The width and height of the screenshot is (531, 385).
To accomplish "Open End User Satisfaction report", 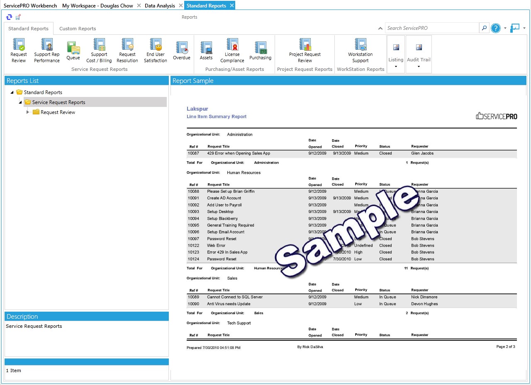I will pos(156,51).
